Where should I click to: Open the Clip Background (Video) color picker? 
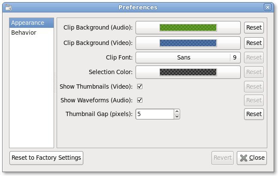188,43
